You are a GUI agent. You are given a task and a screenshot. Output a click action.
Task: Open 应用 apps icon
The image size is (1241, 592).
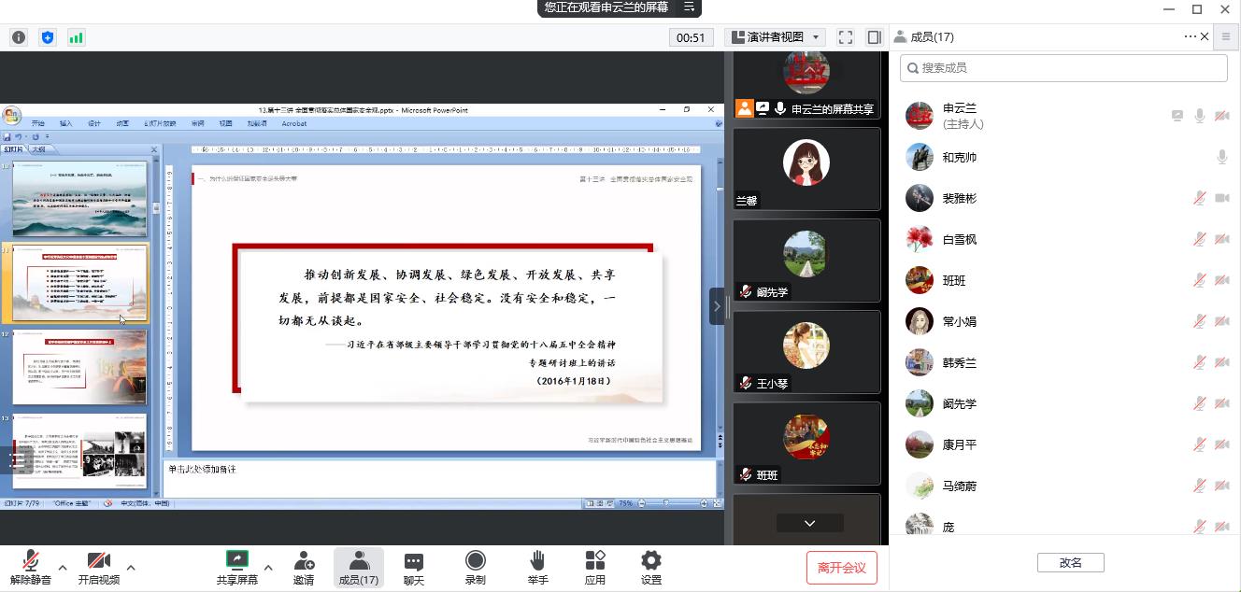tap(595, 567)
